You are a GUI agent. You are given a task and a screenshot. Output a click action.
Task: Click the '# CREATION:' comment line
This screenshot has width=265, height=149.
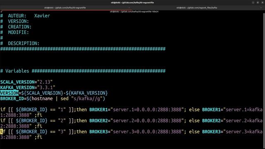tap(16, 27)
